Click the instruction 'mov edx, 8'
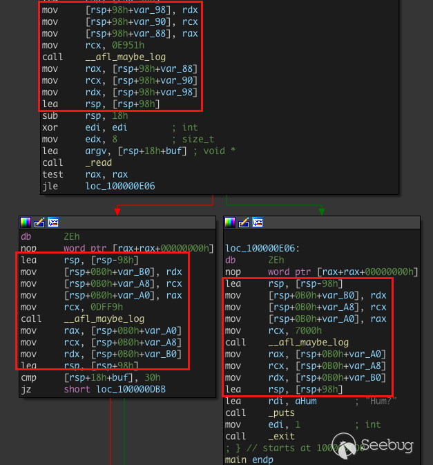 [79, 140]
